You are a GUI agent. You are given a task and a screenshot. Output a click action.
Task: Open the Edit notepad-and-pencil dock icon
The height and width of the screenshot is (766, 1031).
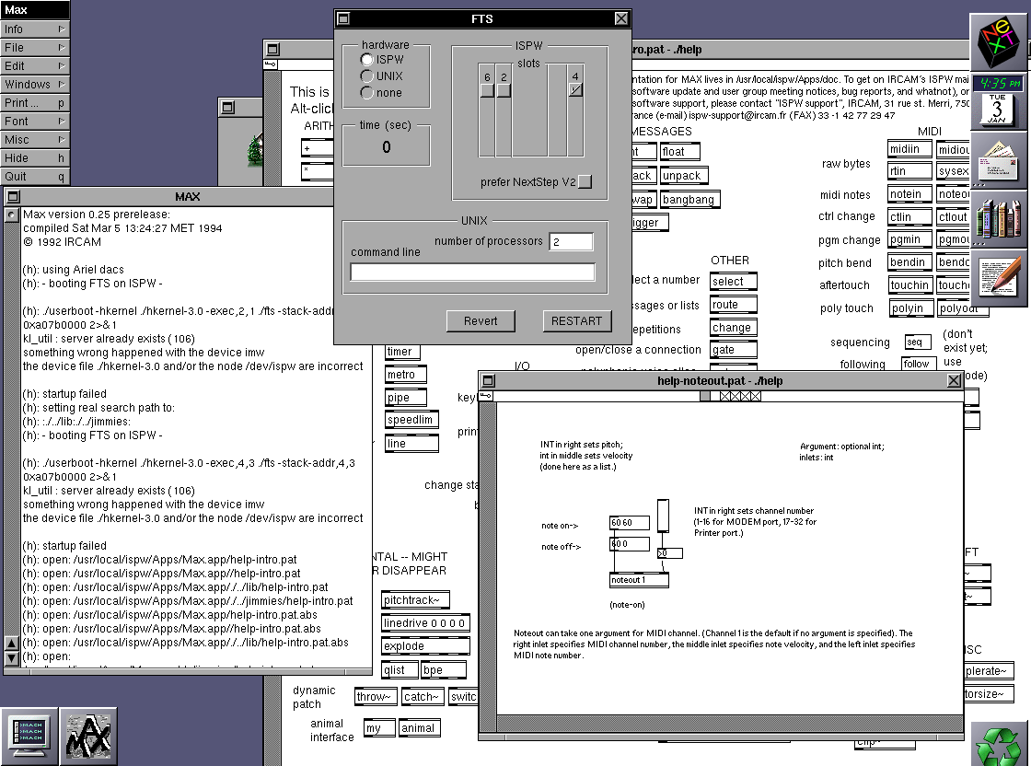[999, 277]
